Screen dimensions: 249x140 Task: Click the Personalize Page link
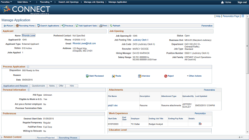click(x=231, y=16)
